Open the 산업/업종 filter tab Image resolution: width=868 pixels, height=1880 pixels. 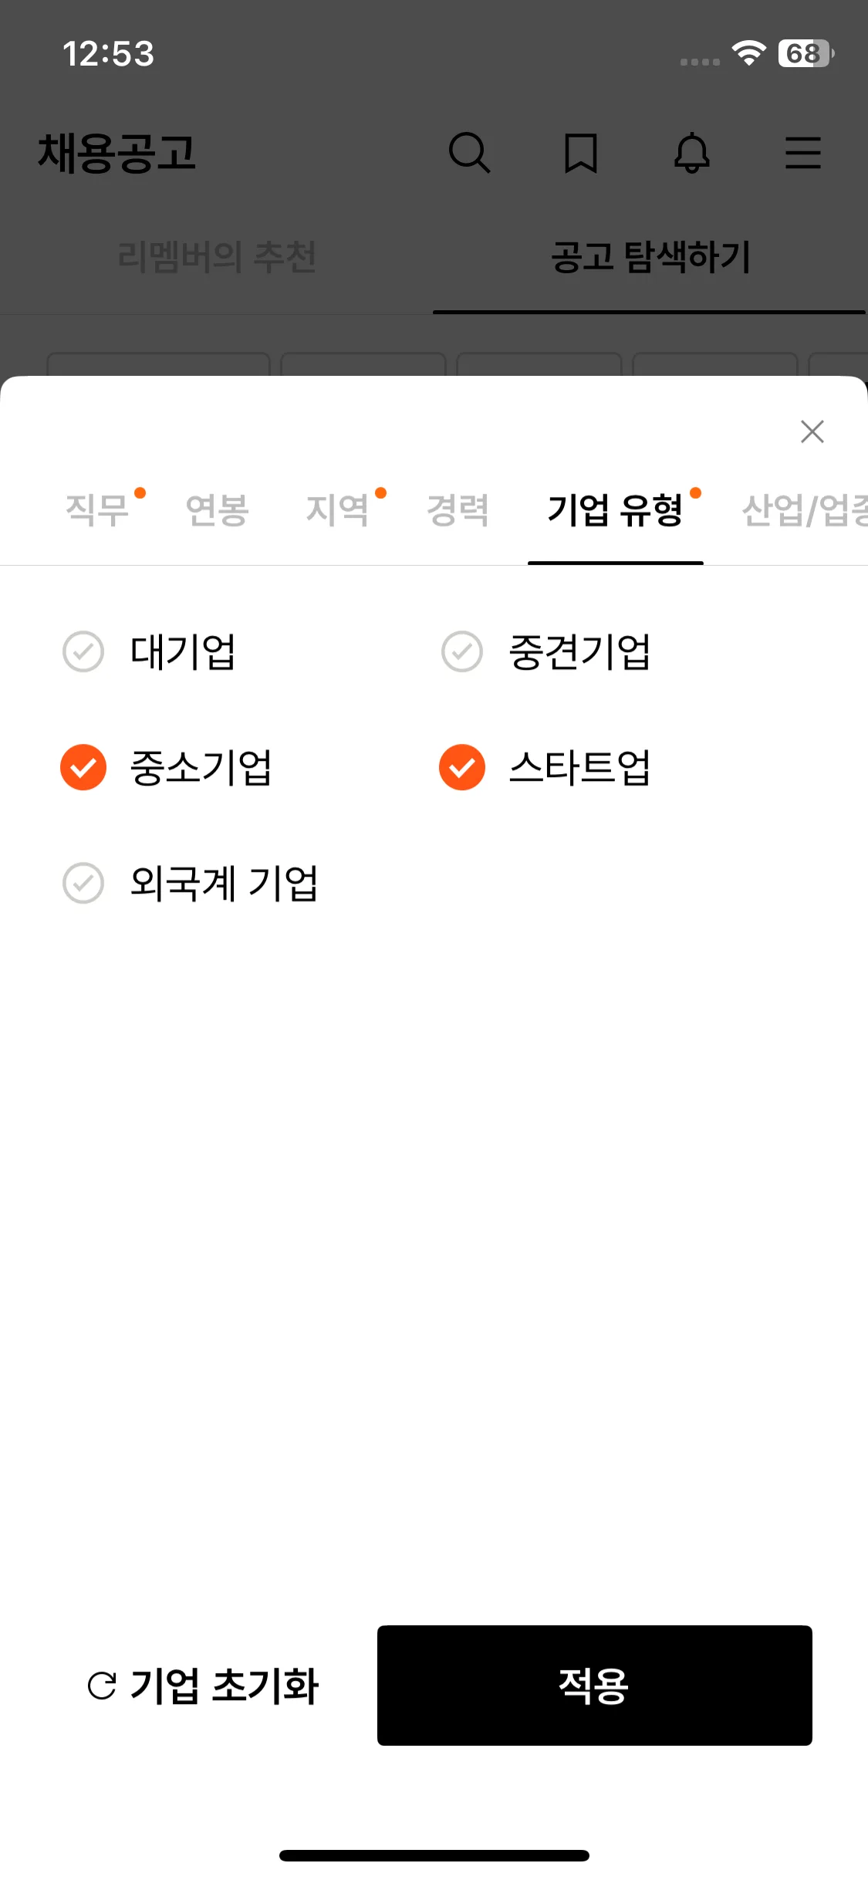(x=804, y=510)
